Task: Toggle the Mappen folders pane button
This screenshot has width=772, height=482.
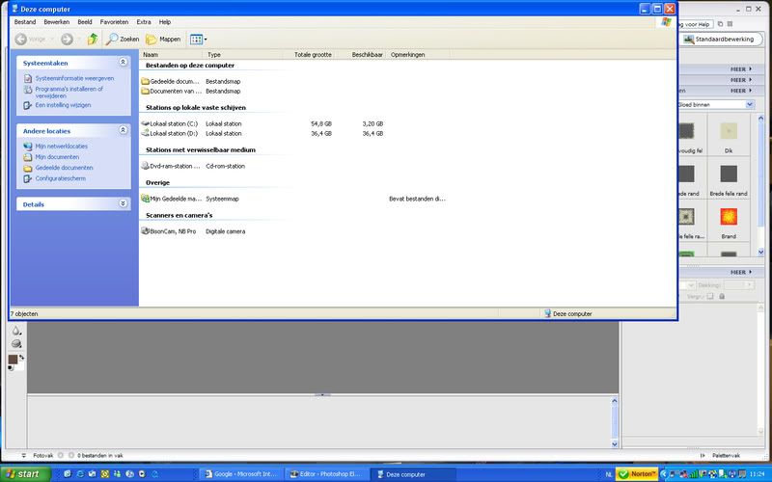Action: 163,39
